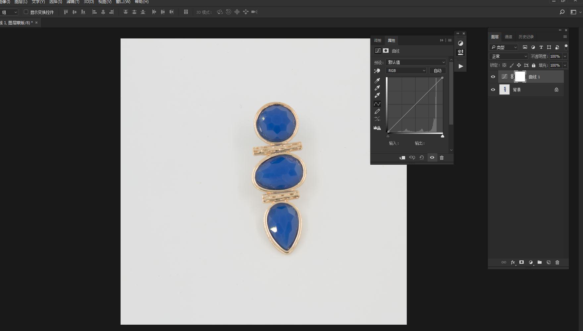Viewport: 583px width, 331px height.
Task: Add a layer mask from the Layers panel footer
Action: pyautogui.click(x=521, y=262)
